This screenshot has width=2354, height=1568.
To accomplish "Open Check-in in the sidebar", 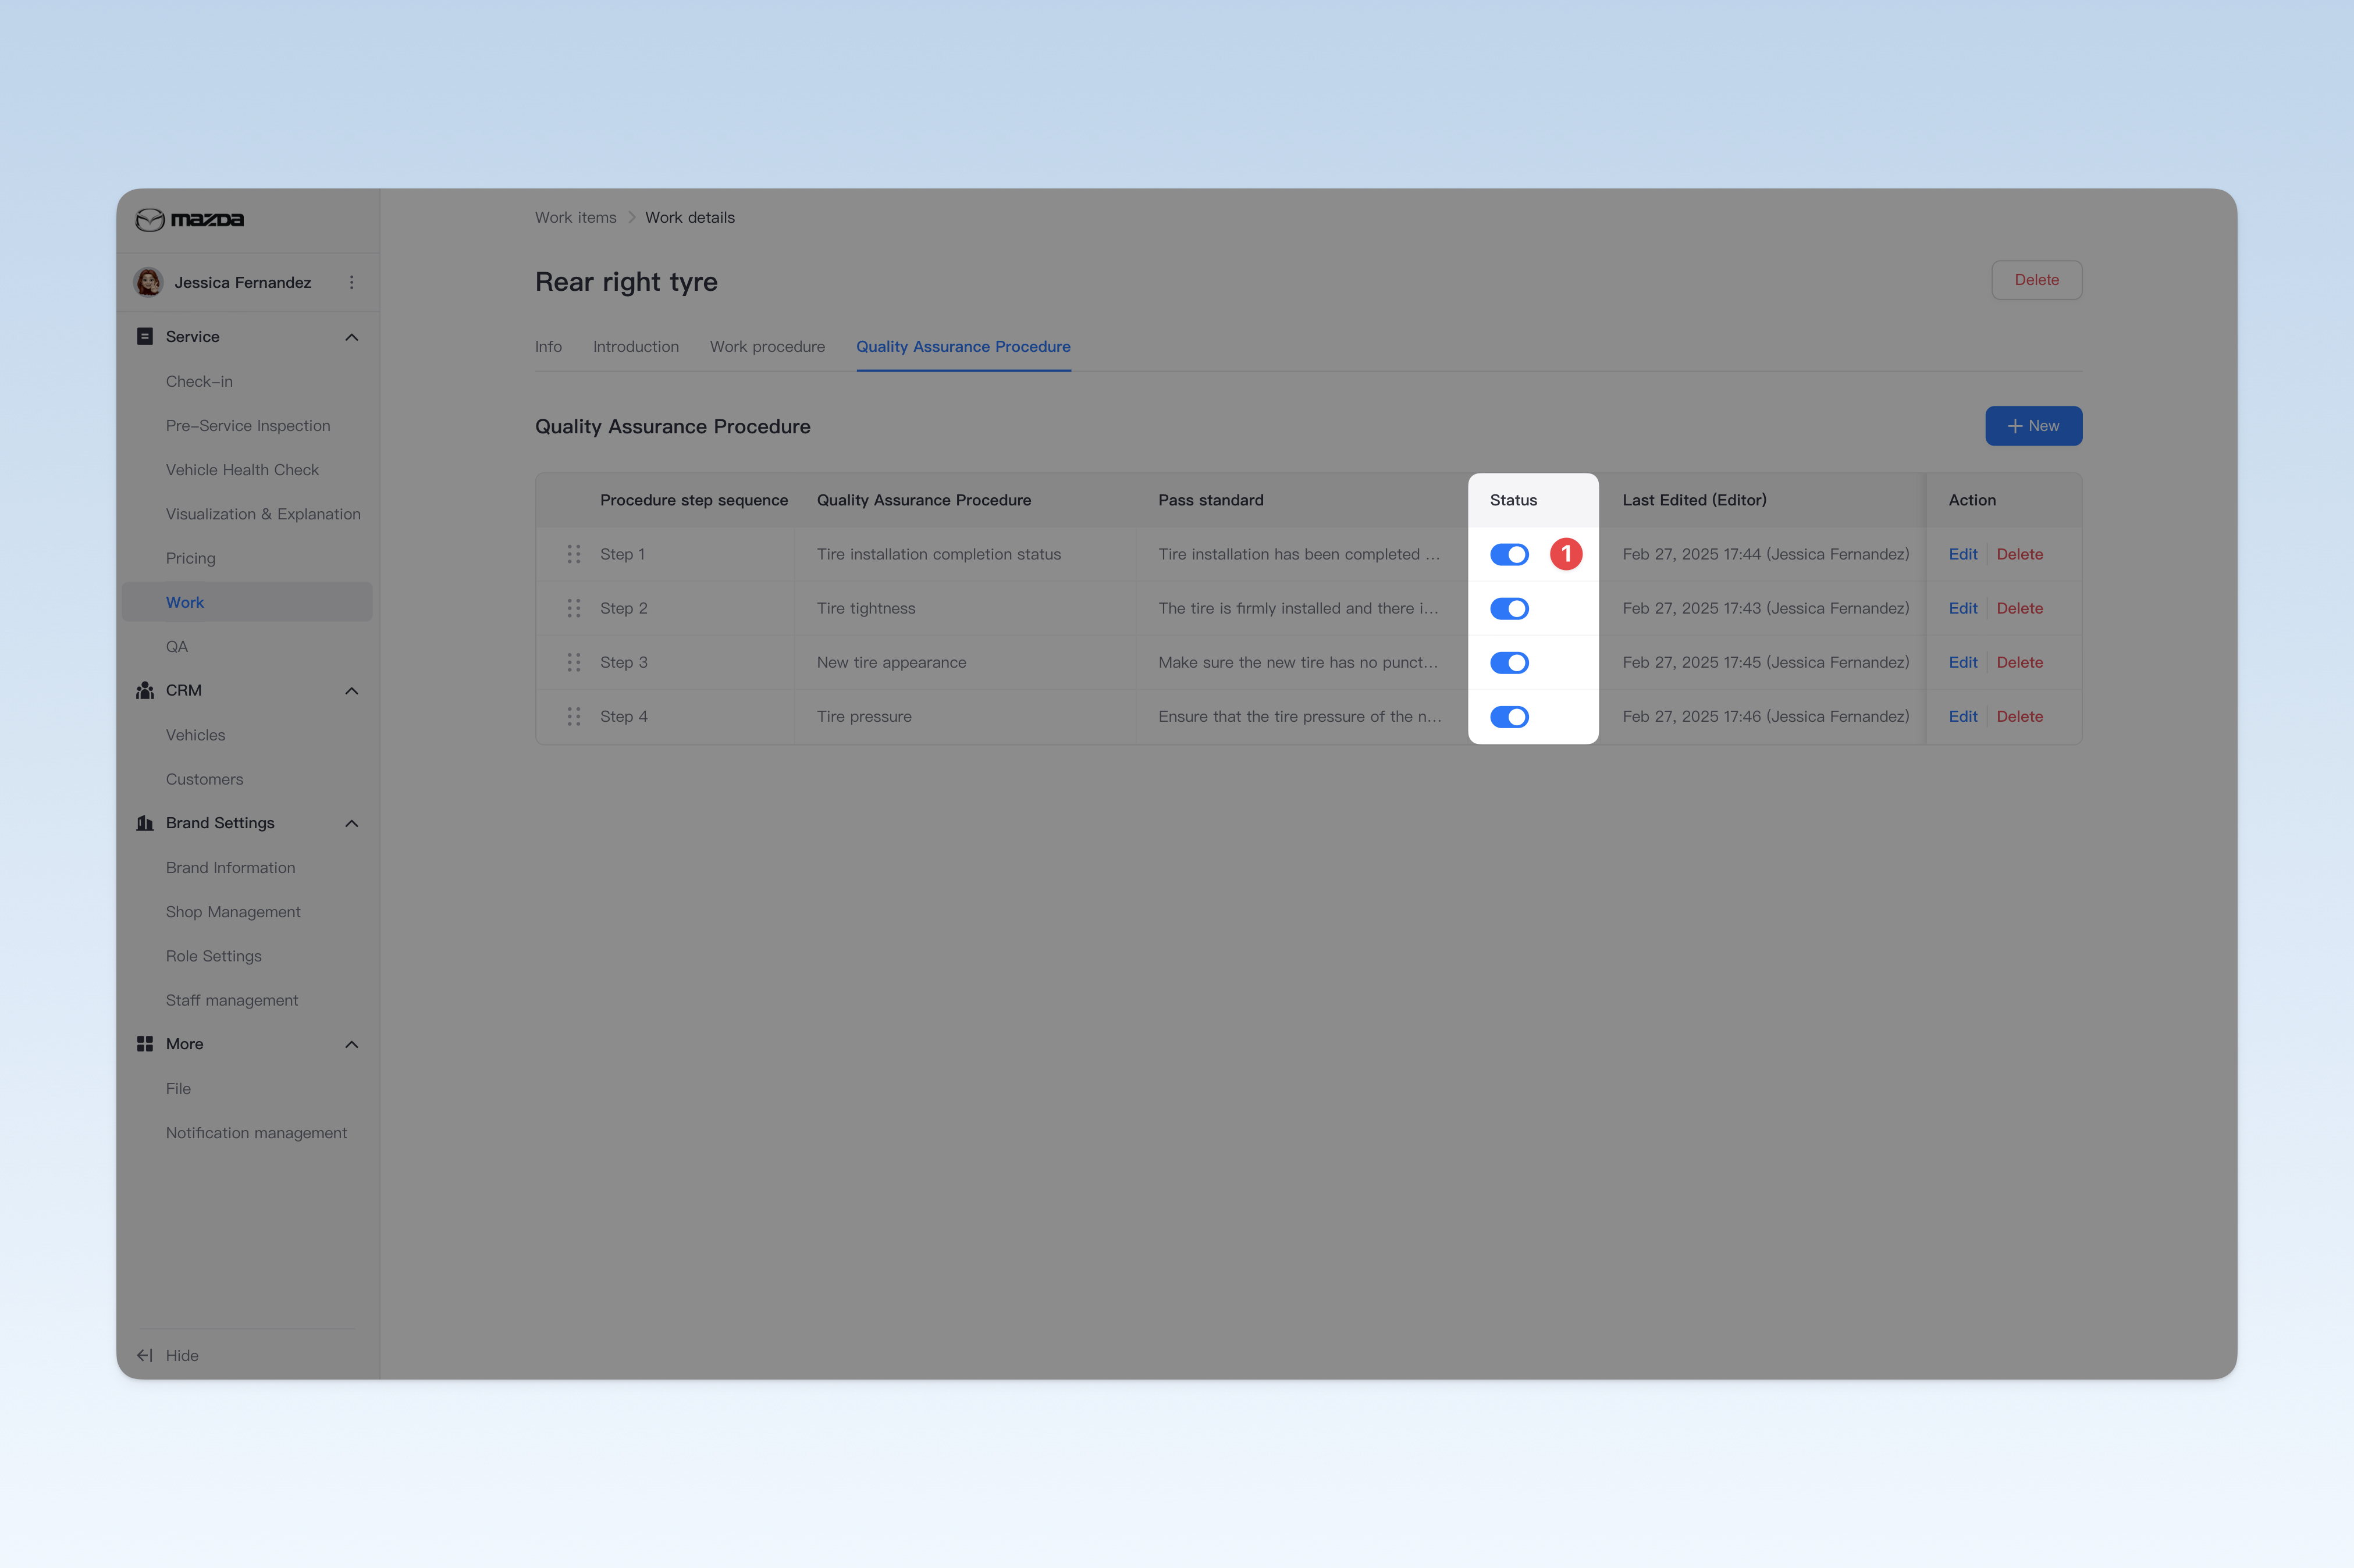I will pyautogui.click(x=199, y=381).
